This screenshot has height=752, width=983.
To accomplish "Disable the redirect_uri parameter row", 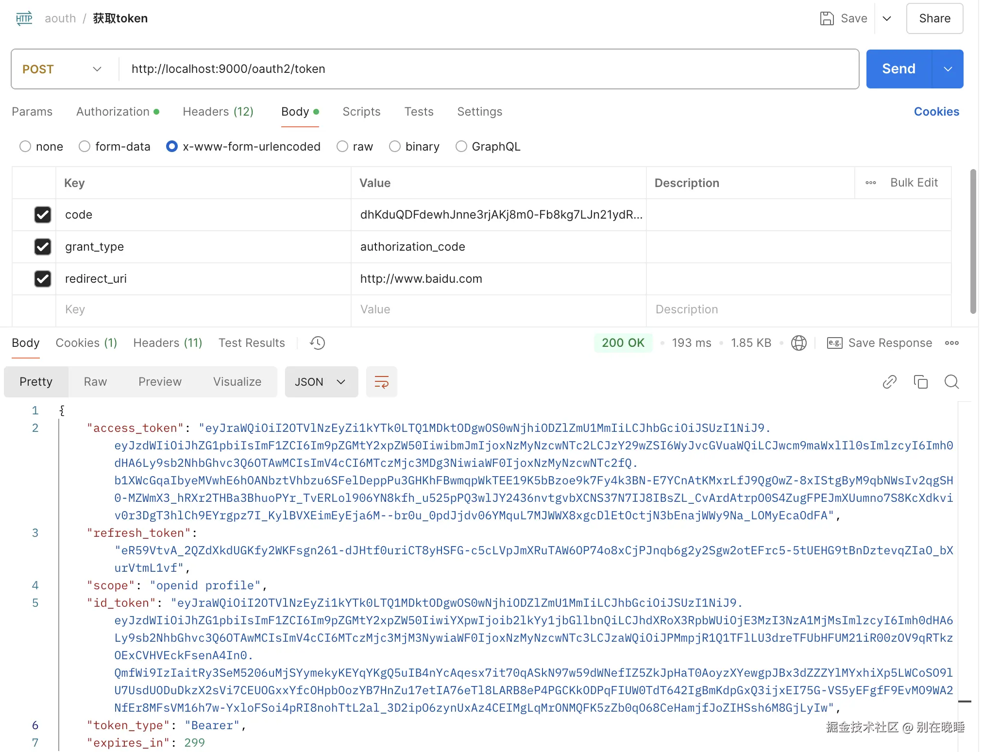I will click(43, 279).
